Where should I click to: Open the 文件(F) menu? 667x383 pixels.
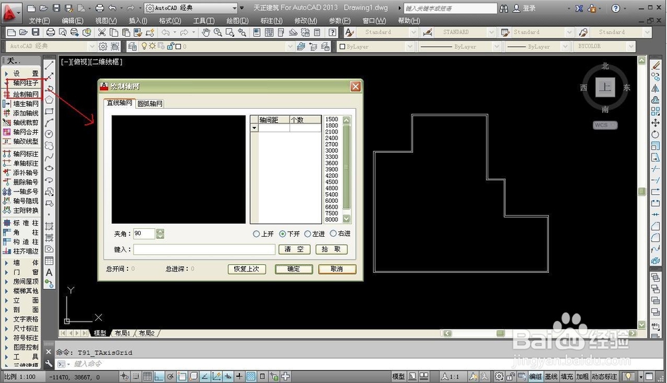tap(39, 21)
